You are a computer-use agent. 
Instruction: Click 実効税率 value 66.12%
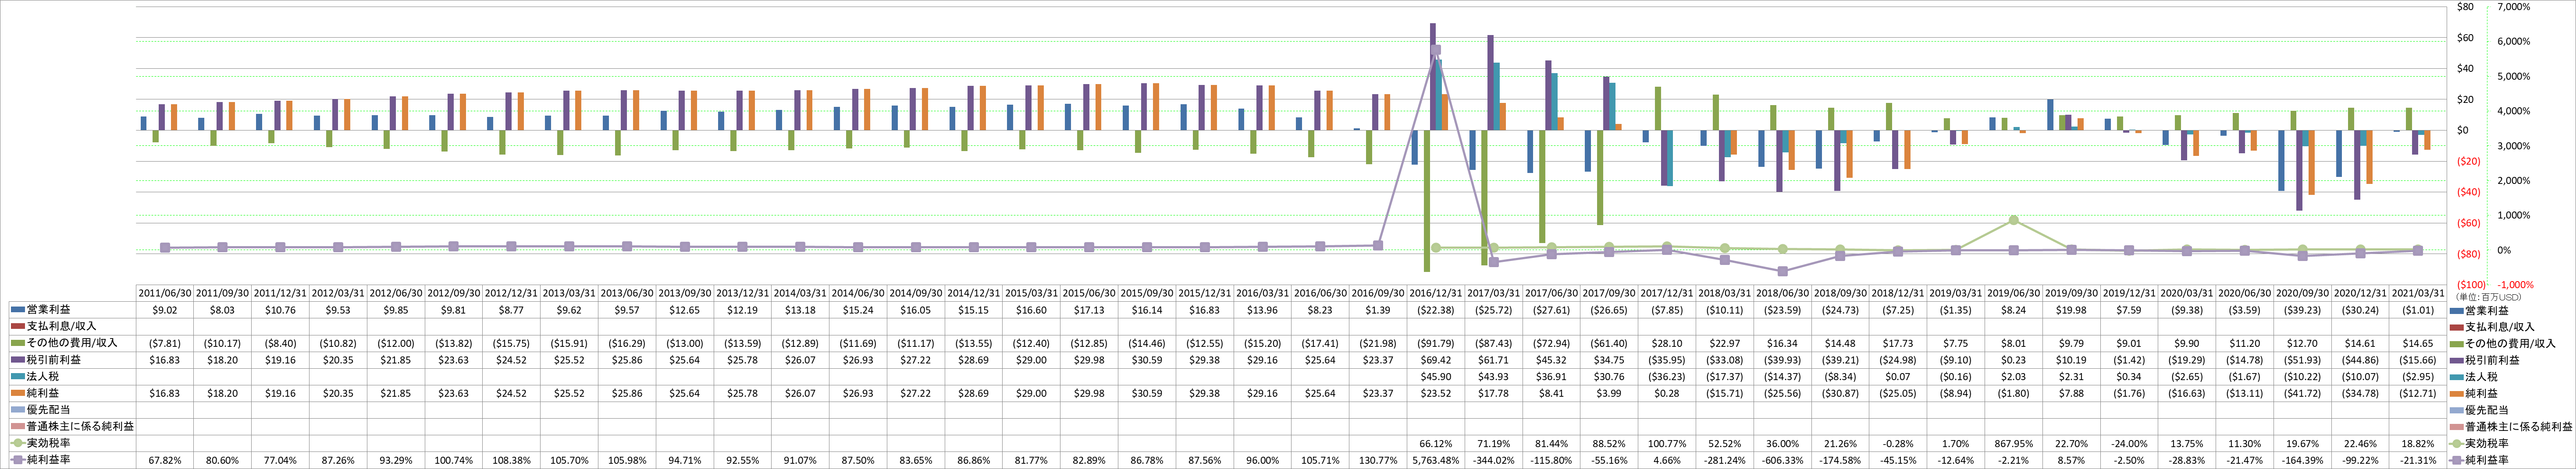tap(1436, 443)
